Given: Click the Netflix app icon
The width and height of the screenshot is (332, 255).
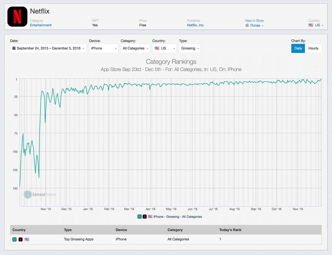Looking at the screenshot, I should tap(17, 17).
